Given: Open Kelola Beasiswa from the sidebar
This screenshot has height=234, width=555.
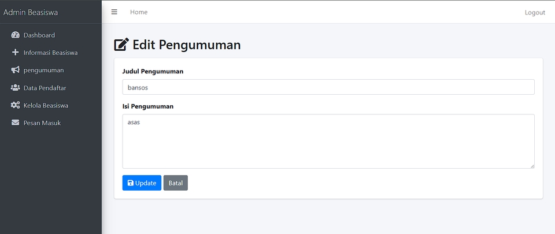Looking at the screenshot, I should pyautogui.click(x=46, y=106).
